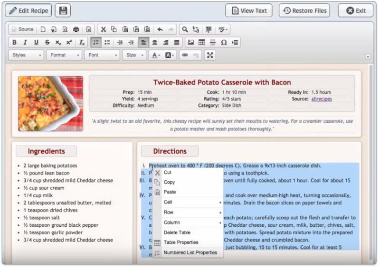Toggle Source view mode
380x268 pixels.
point(22,29)
